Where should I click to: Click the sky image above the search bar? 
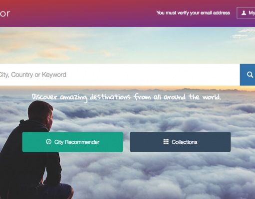[x=126, y=45]
